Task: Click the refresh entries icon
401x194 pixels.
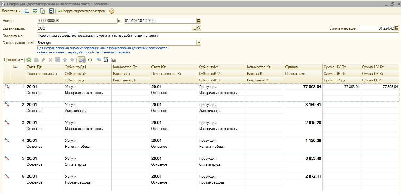Action: 90,60
